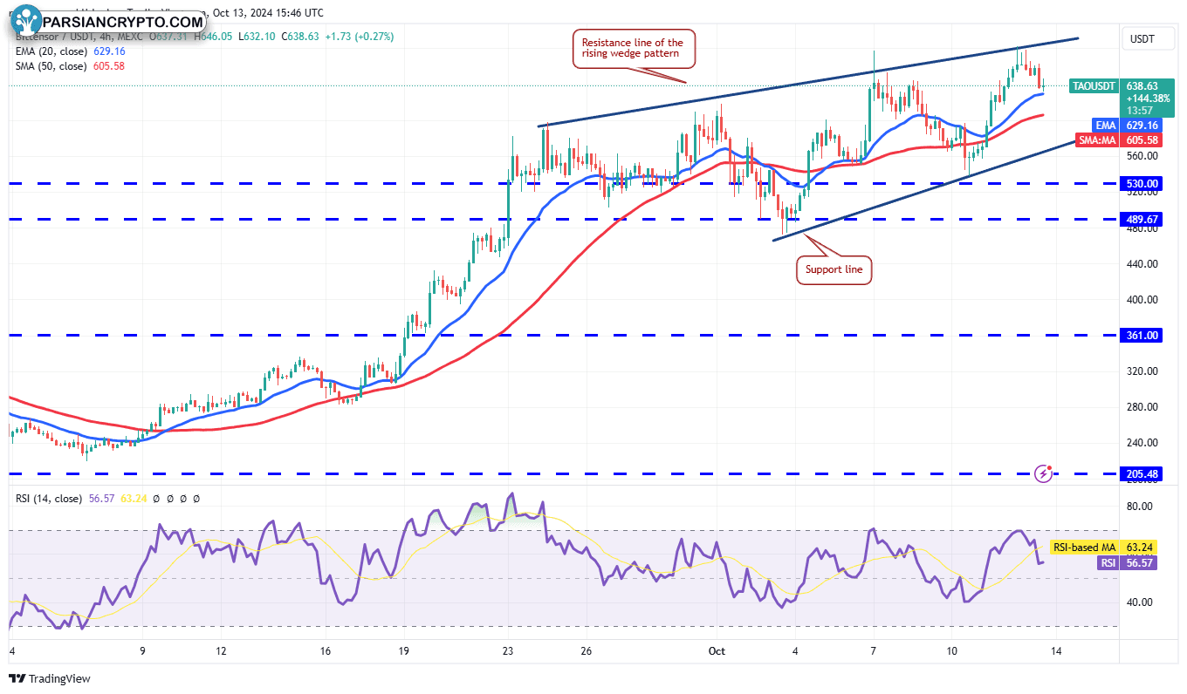1187x694 pixels.
Task: Click the high value H646.05 in header
Action: (212, 37)
